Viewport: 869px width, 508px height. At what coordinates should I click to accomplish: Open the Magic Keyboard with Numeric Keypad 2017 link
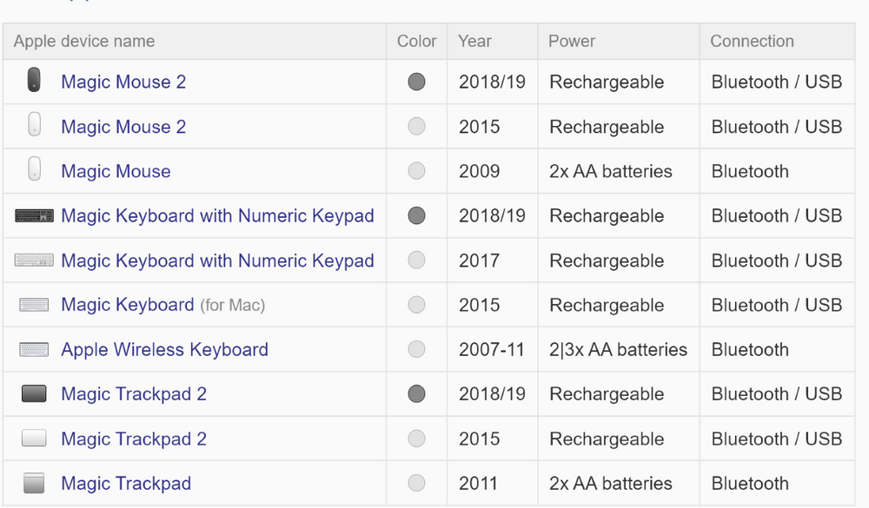(217, 261)
